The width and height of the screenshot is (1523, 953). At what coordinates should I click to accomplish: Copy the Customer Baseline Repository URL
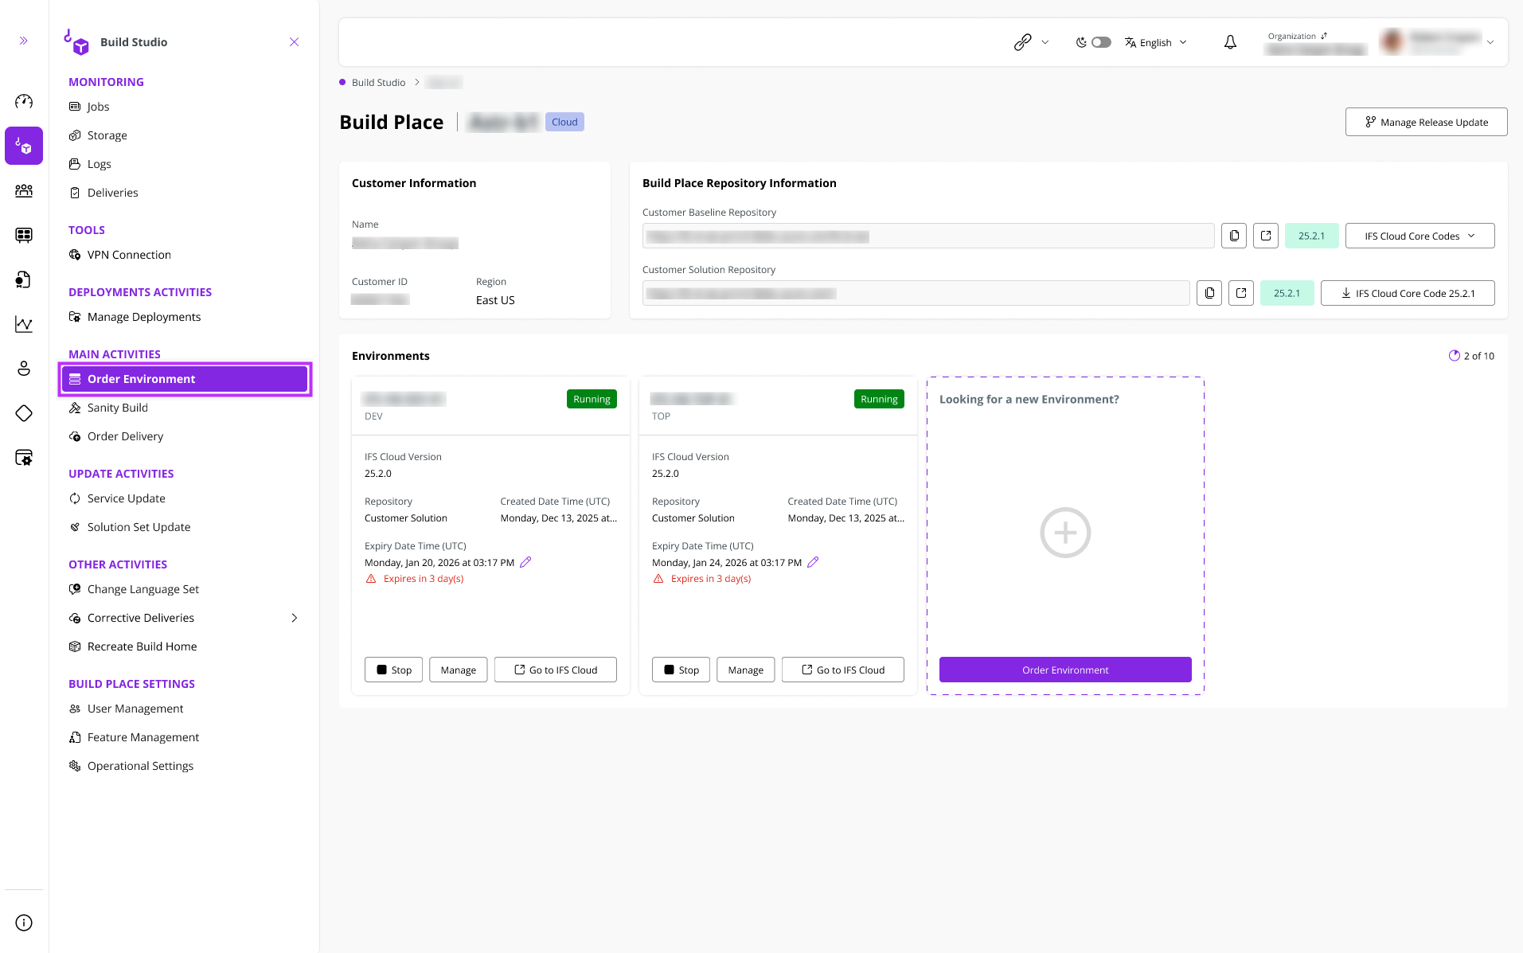click(x=1234, y=236)
